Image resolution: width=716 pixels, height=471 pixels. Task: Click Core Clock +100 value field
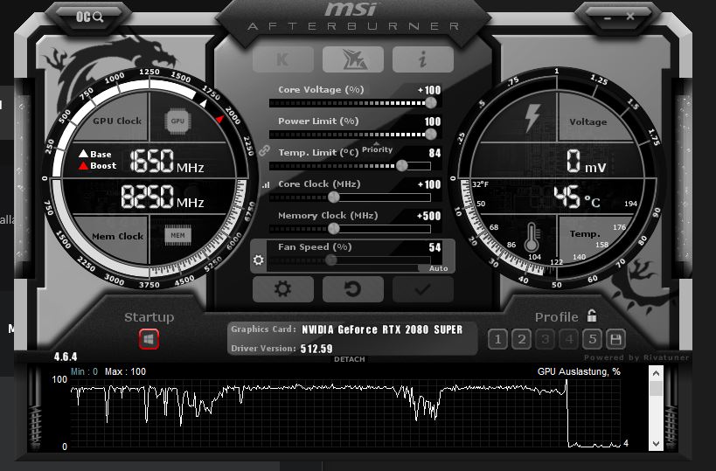pyautogui.click(x=429, y=184)
